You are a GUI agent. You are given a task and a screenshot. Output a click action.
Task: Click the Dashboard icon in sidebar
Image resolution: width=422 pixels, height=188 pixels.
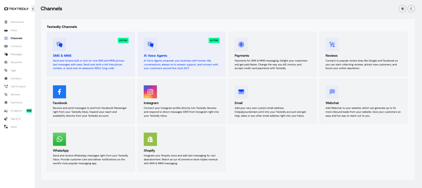[x=6, y=22]
